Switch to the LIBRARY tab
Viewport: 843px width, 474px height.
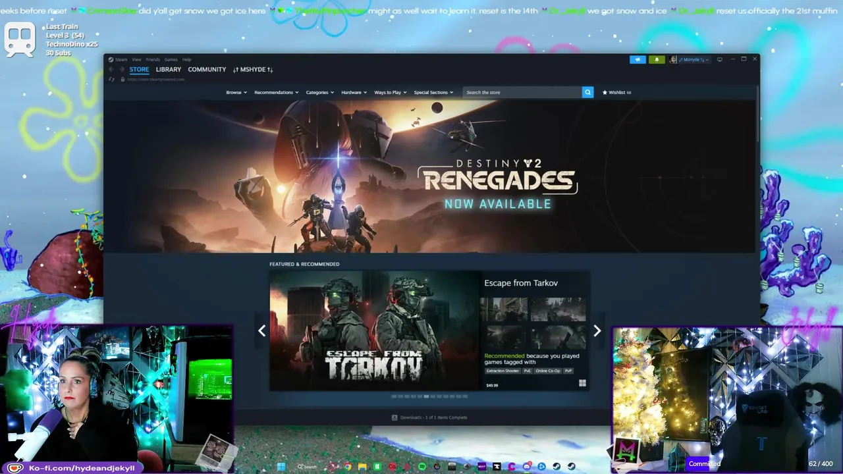tap(169, 69)
